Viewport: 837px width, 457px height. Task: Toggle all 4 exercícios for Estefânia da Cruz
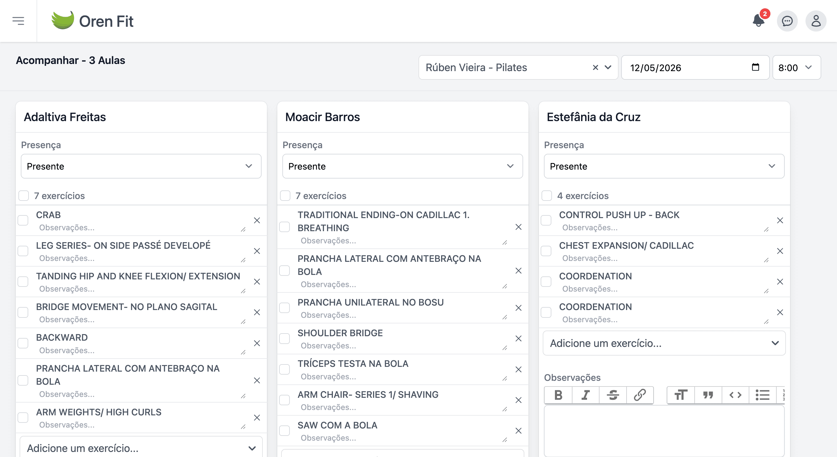547,196
